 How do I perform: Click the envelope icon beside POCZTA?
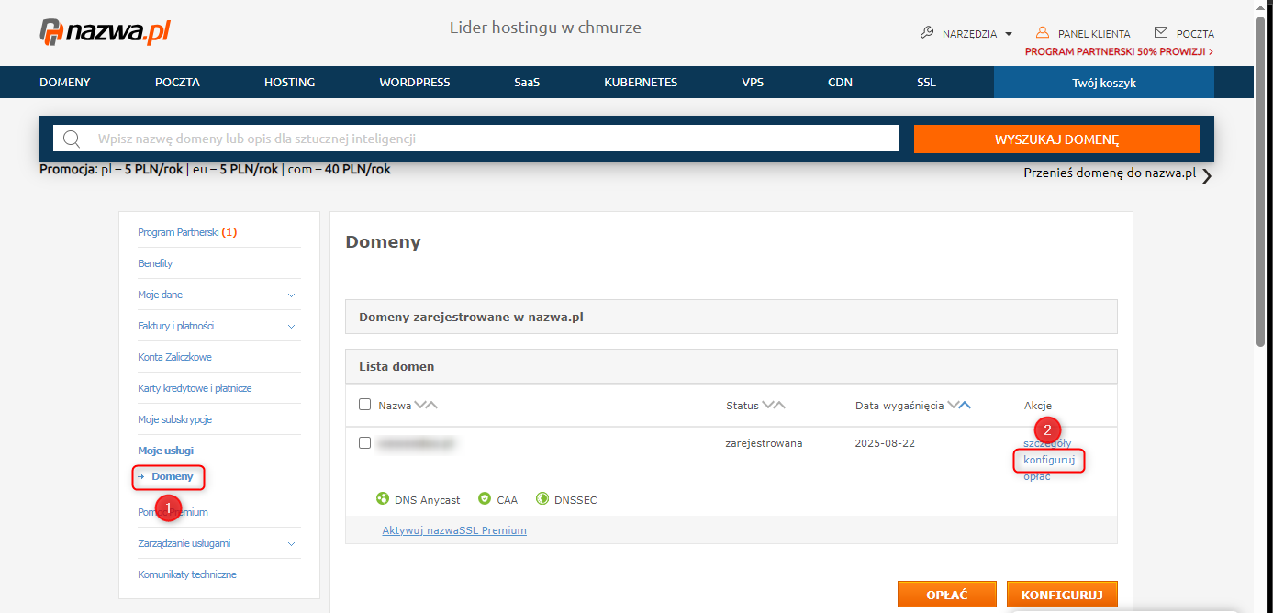(1161, 33)
